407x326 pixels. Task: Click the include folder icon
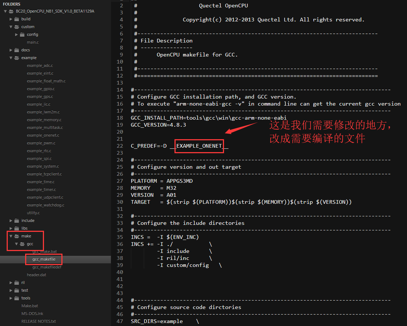click(x=17, y=220)
